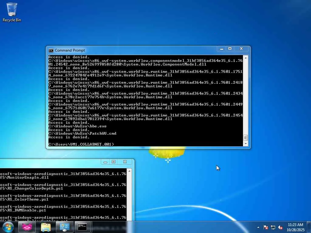Launch the pink cat taskbar application
This screenshot has height=233, width=311.
[x=27, y=227]
